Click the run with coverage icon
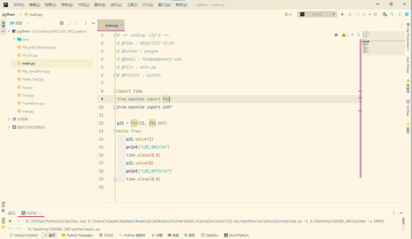Image resolution: width=412 pixels, height=239 pixels. pyautogui.click(x=357, y=14)
